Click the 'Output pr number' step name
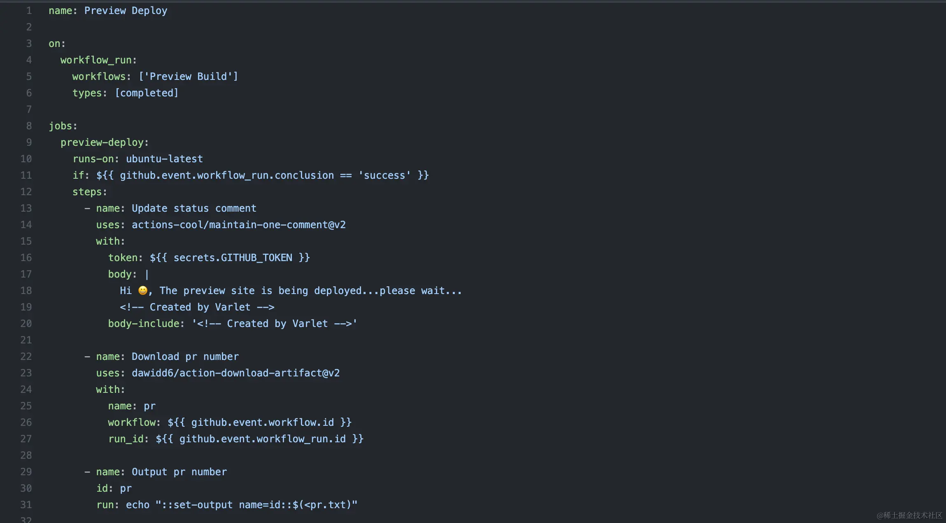Screen dimensions: 946x523 (179, 472)
